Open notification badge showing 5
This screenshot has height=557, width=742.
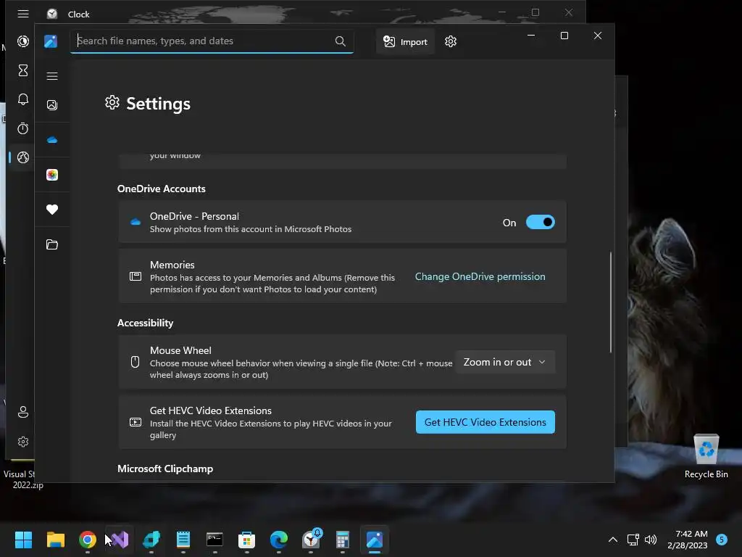[722, 540]
